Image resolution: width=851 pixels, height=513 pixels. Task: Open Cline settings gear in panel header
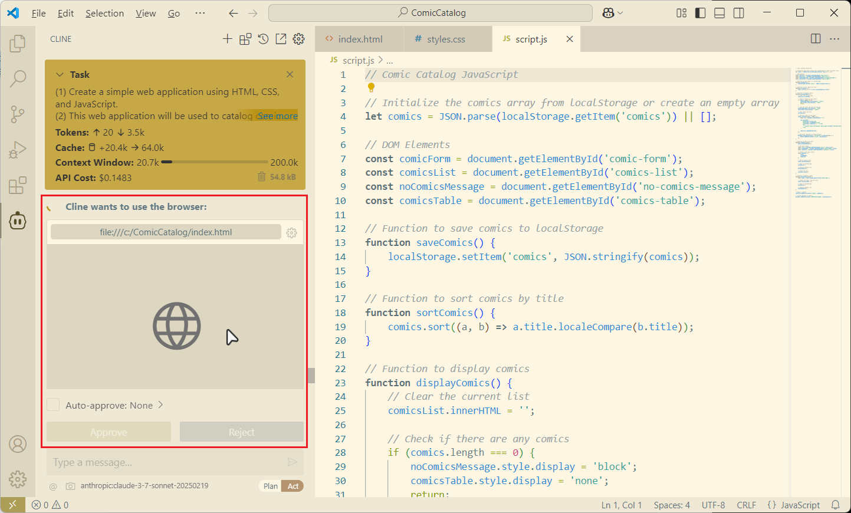(299, 39)
